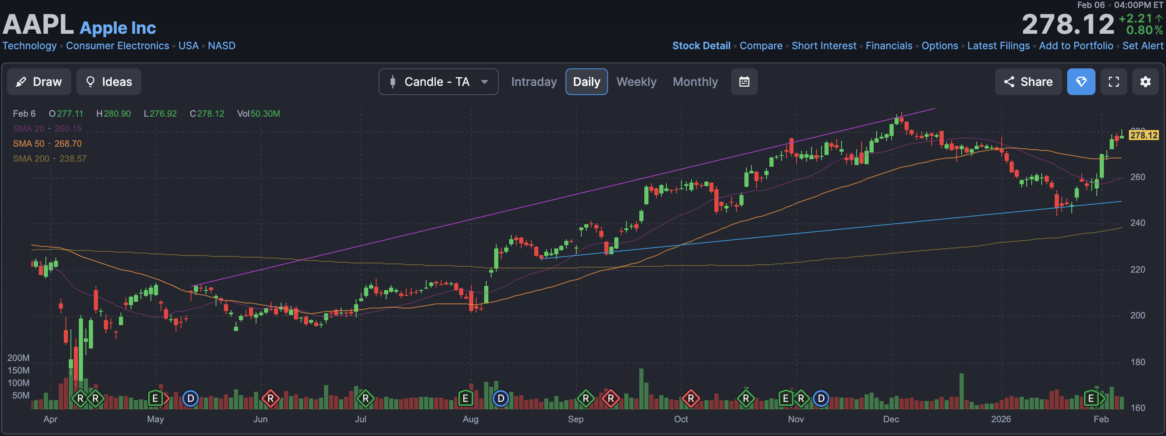The width and height of the screenshot is (1166, 436).
Task: Open the Short Interest link
Action: (x=824, y=46)
